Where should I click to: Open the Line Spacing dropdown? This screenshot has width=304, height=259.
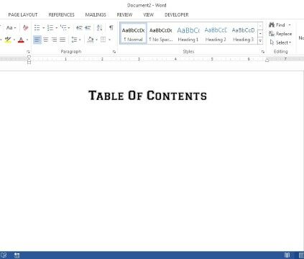coord(76,40)
